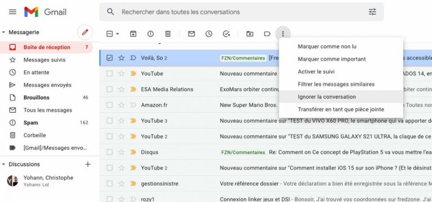Screen dimensions: 432x202
Task: Choose Marquer comme non lu
Action: coord(341,47)
